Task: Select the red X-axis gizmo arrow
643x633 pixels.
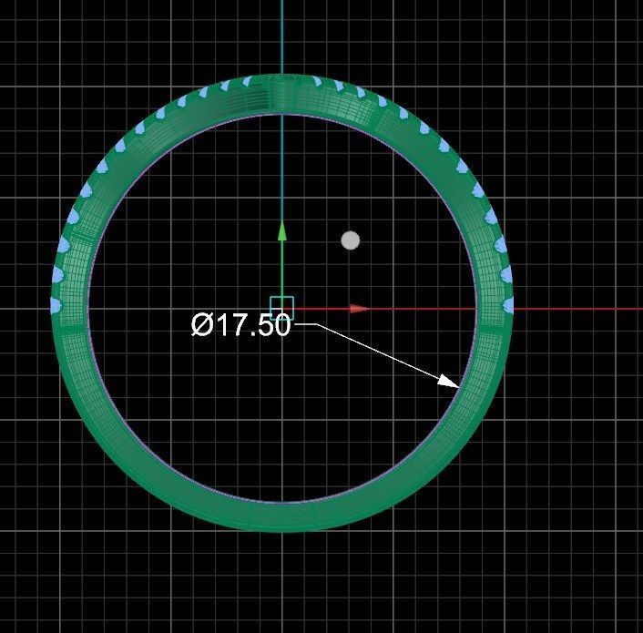Action: pos(360,308)
